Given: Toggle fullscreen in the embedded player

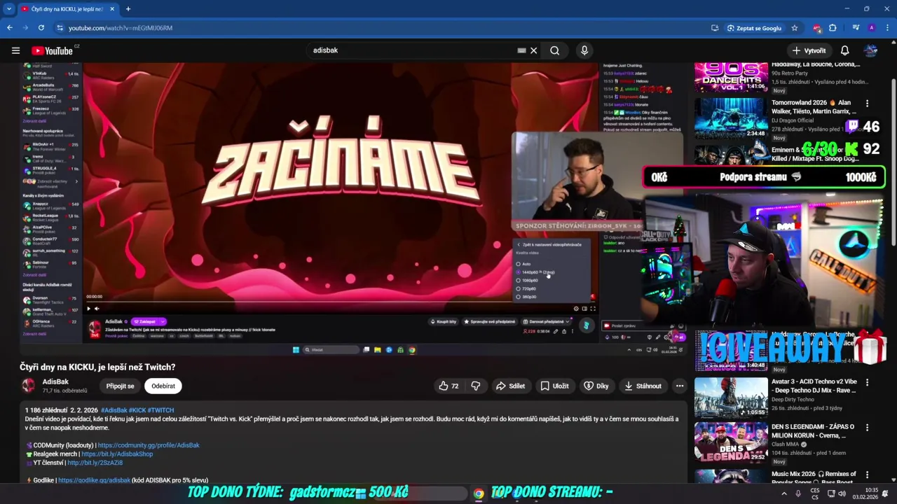Looking at the screenshot, I should click(x=593, y=308).
